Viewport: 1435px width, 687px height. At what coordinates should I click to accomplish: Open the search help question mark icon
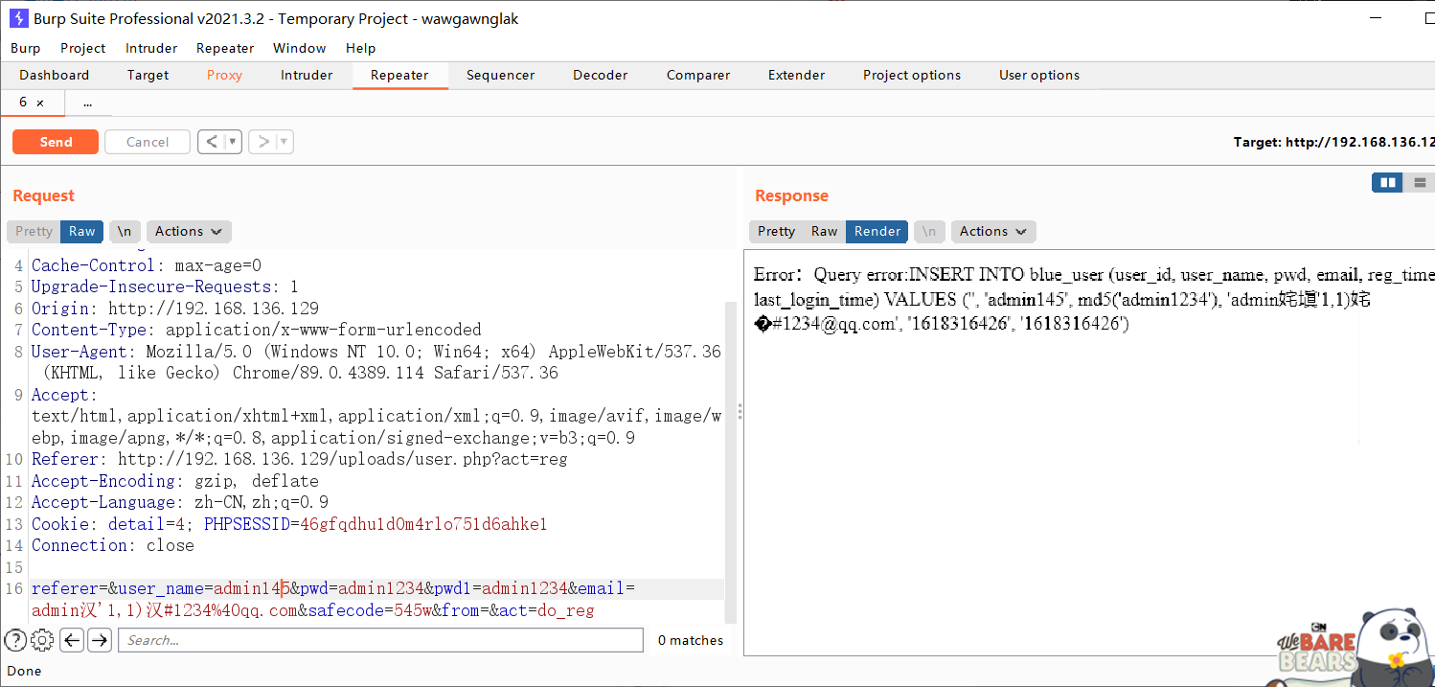(x=15, y=640)
